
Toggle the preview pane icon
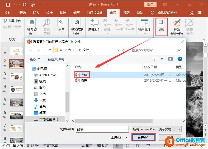171,59
